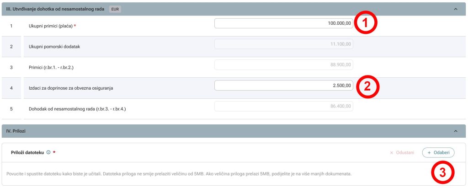Click the red circled number 2 marker

[368, 86]
